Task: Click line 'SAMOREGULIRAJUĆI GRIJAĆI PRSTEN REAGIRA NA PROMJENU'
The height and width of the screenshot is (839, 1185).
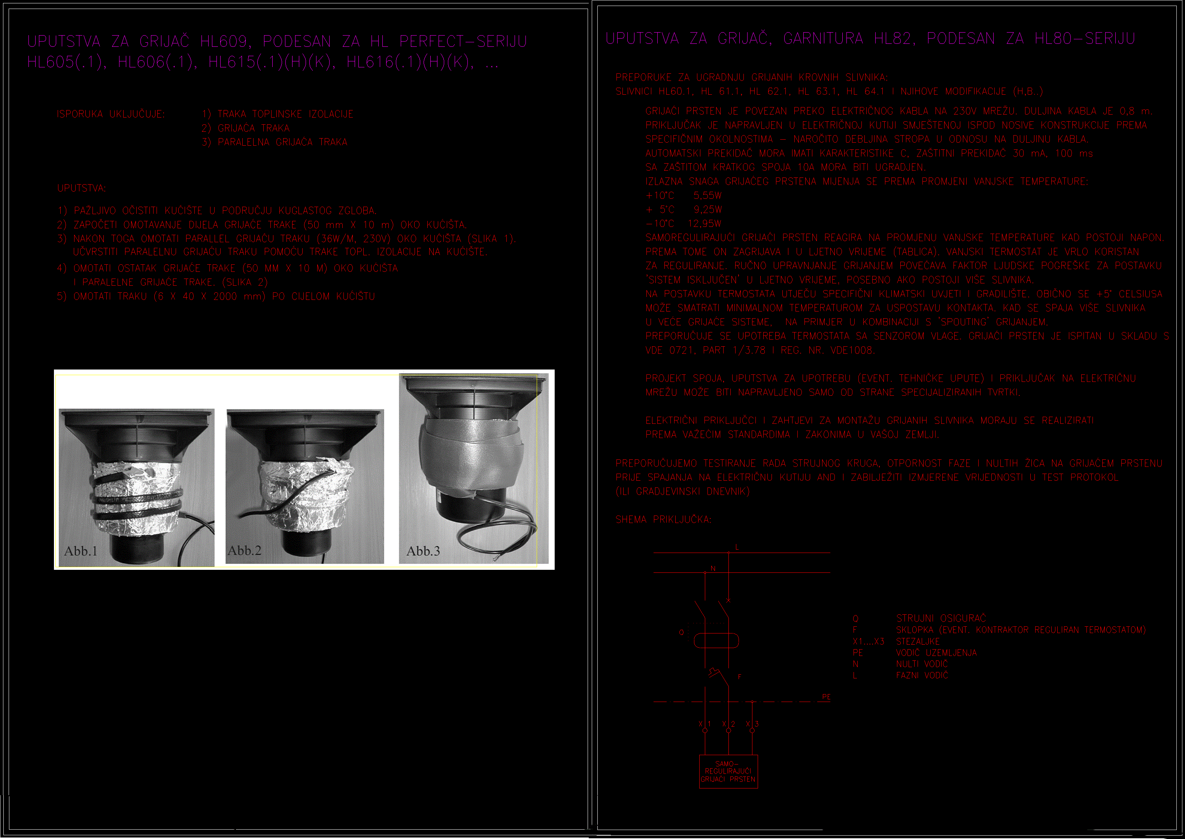Action: (905, 238)
